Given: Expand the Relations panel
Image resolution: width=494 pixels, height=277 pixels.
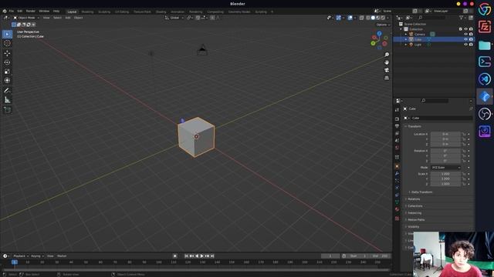Looking at the screenshot, I should (x=414, y=199).
